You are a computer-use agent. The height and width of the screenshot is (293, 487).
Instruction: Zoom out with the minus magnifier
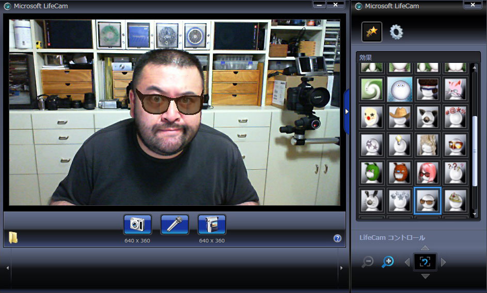(367, 262)
